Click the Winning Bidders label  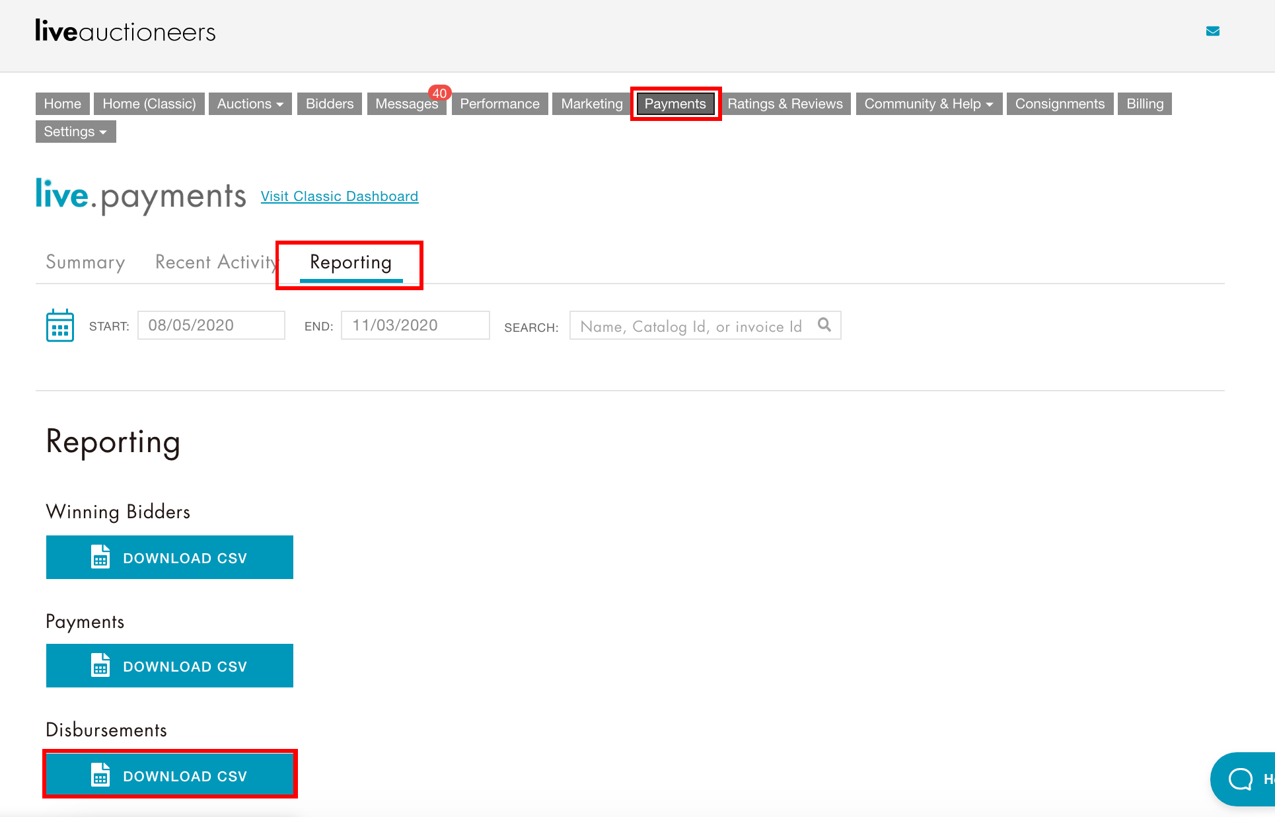point(118,512)
